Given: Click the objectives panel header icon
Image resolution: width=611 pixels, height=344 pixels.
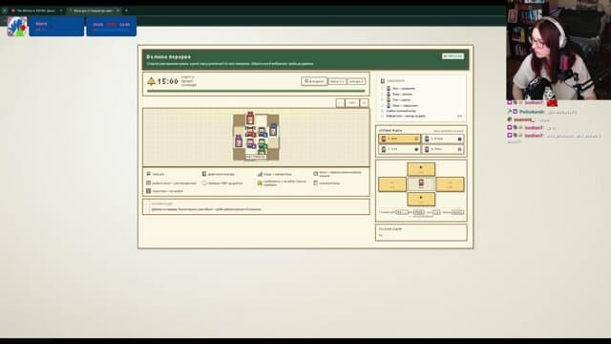Looking at the screenshot, I should [x=383, y=80].
